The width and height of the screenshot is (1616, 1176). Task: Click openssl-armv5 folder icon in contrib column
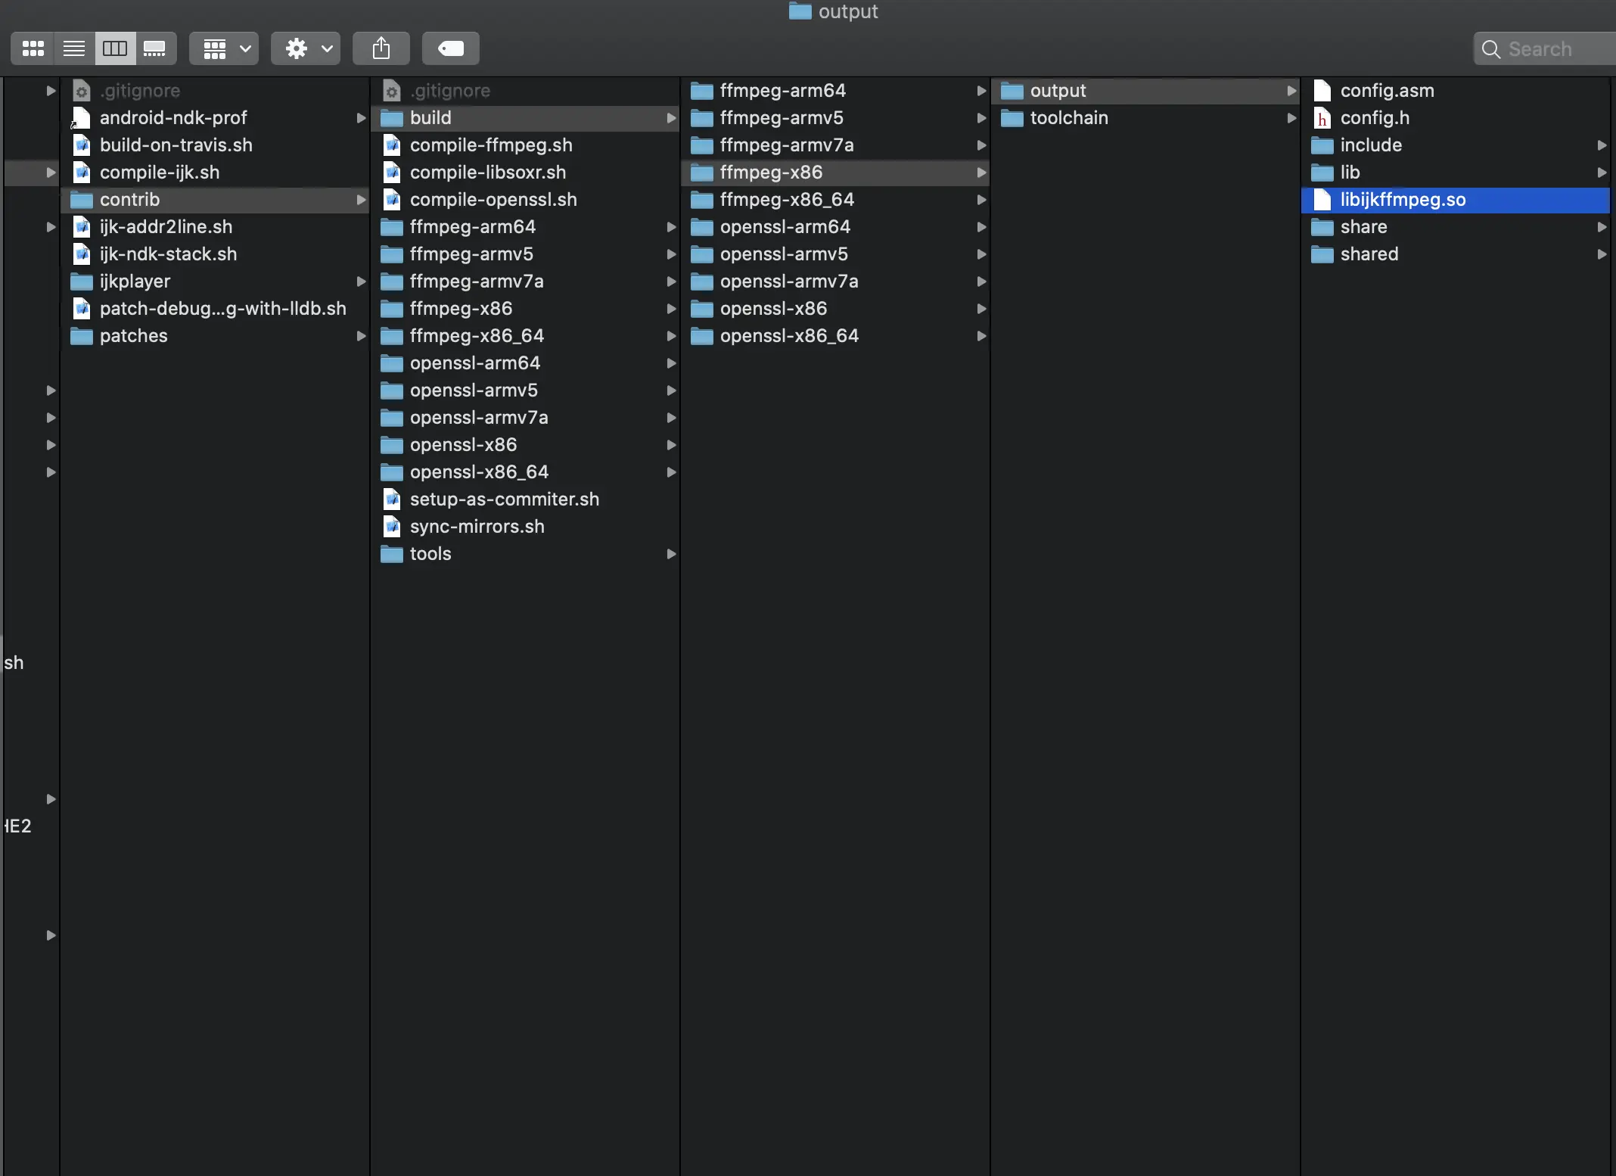(391, 390)
